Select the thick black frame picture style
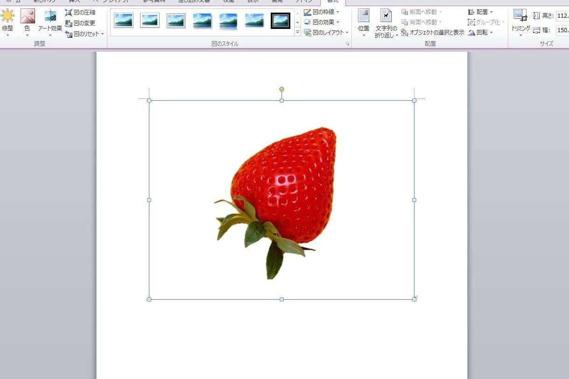The height and width of the screenshot is (379, 569). (281, 20)
